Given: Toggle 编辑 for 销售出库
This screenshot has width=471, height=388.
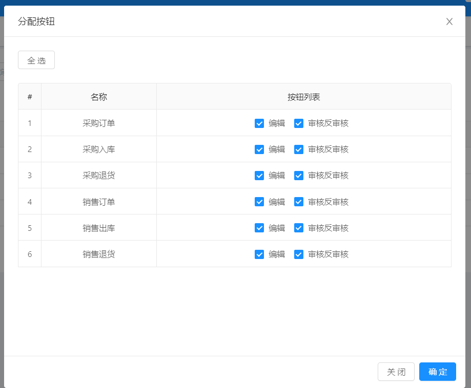Looking at the screenshot, I should pyautogui.click(x=259, y=228).
